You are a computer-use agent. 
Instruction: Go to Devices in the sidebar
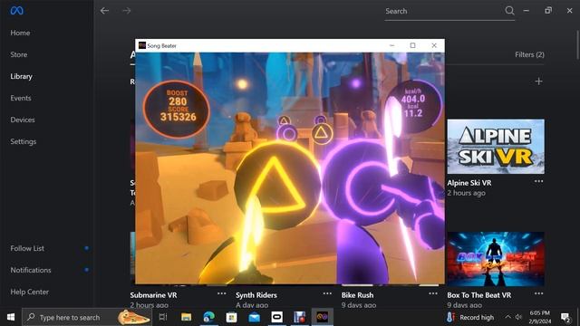(22, 120)
